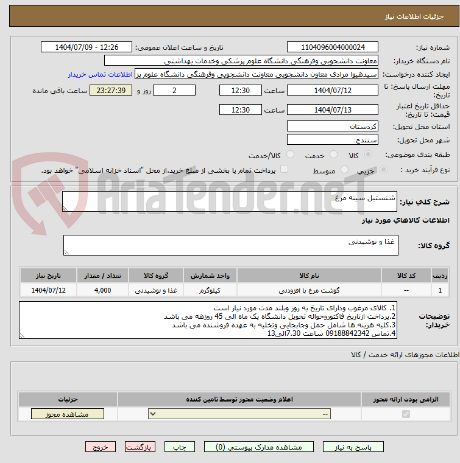Click the remaining time 23:27:39 field

111,90
